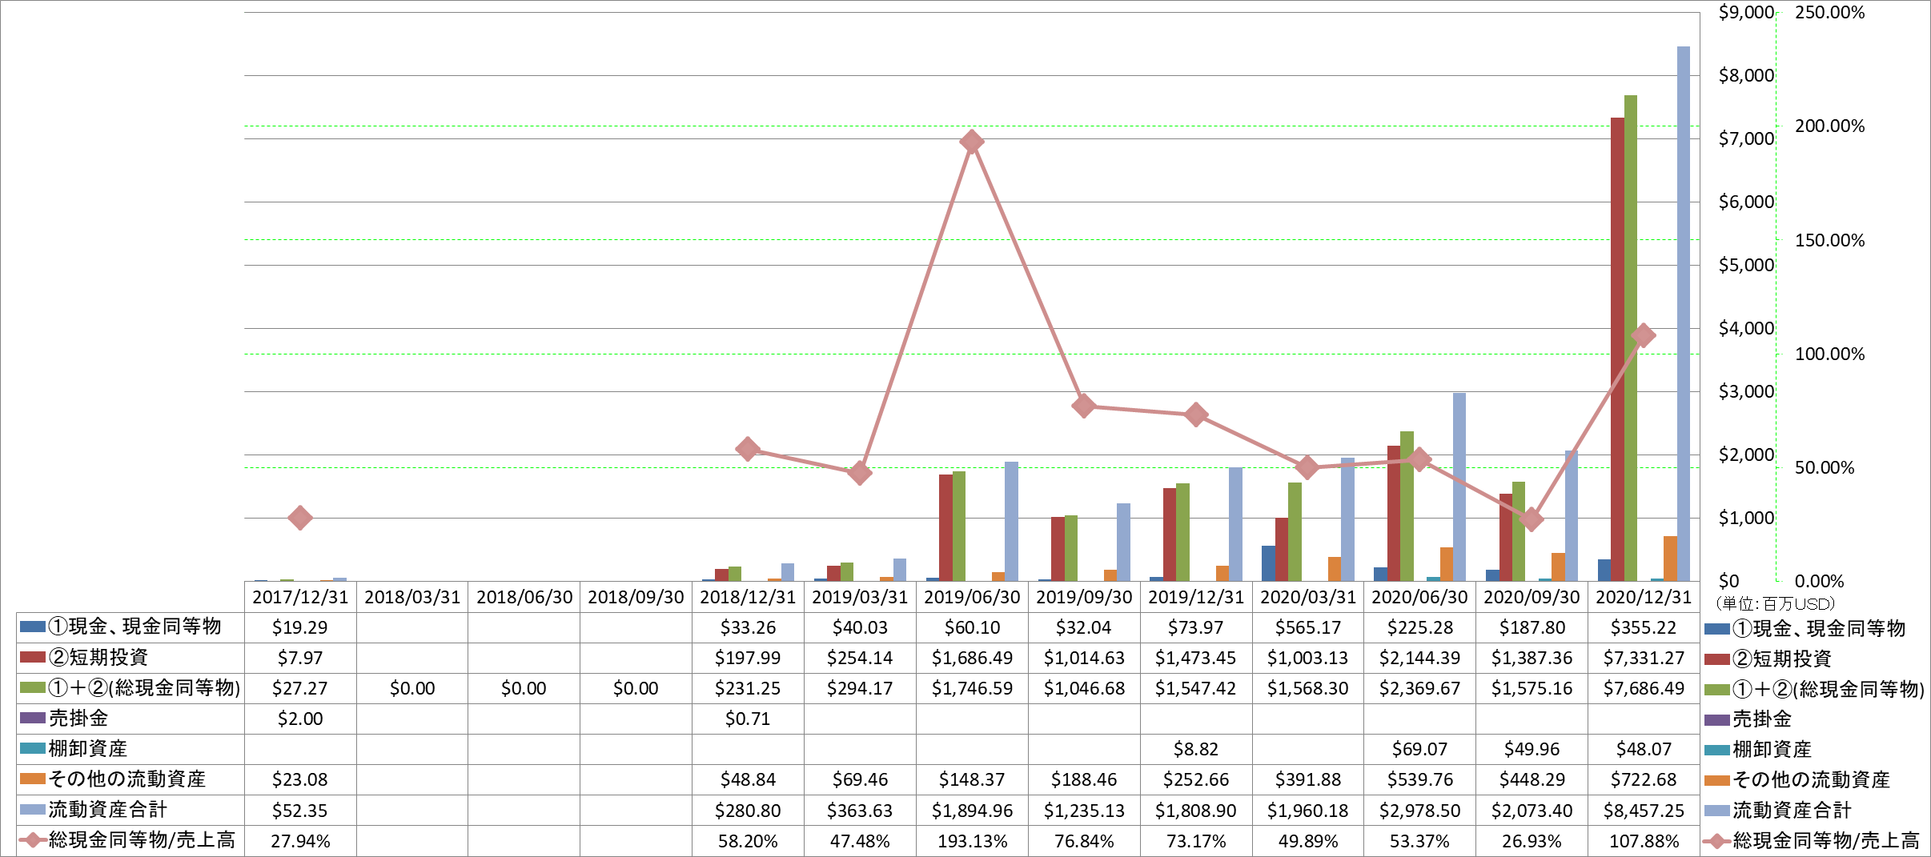
Task: Click the 2020/03/31 date column header
Action: click(x=1308, y=597)
